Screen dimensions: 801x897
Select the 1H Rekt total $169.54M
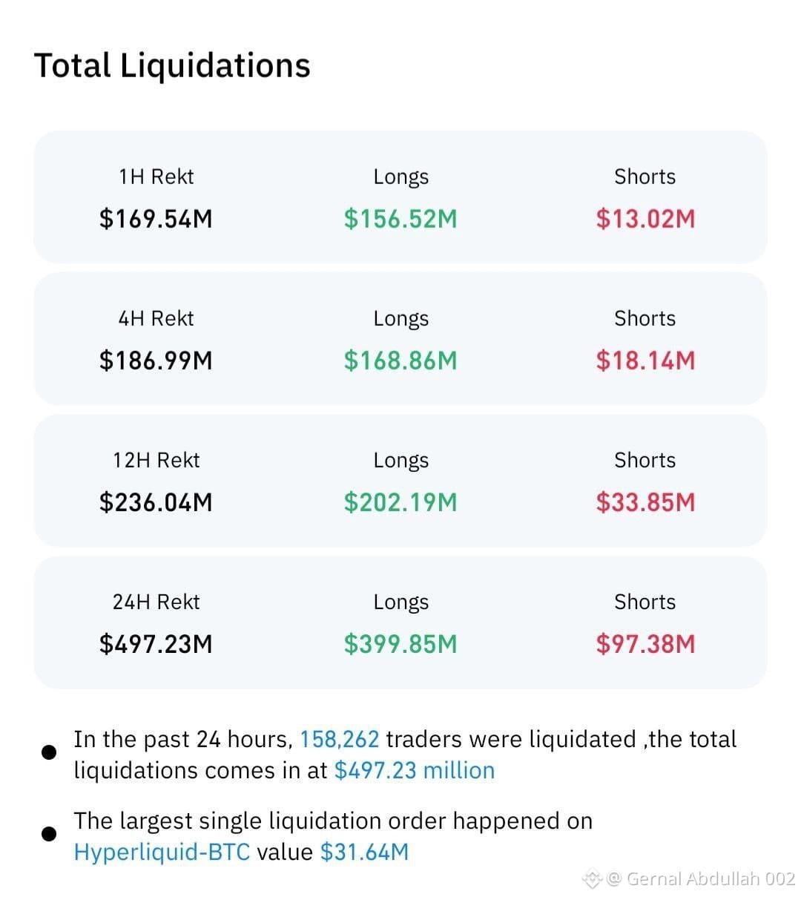tap(156, 219)
